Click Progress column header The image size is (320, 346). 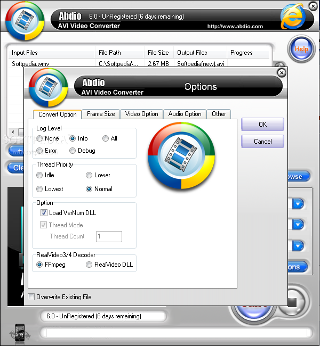(248, 53)
